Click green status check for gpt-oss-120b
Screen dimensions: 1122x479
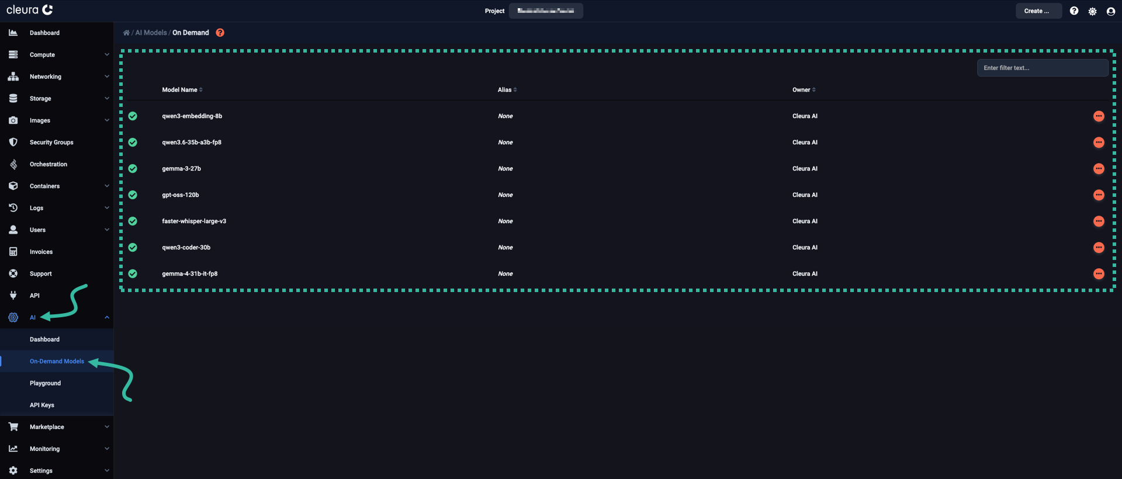133,195
